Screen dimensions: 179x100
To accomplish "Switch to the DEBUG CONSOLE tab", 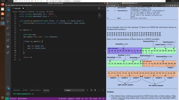I will [x=35, y=90].
